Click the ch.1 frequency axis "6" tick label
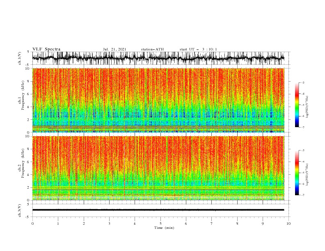 coord(28,94)
